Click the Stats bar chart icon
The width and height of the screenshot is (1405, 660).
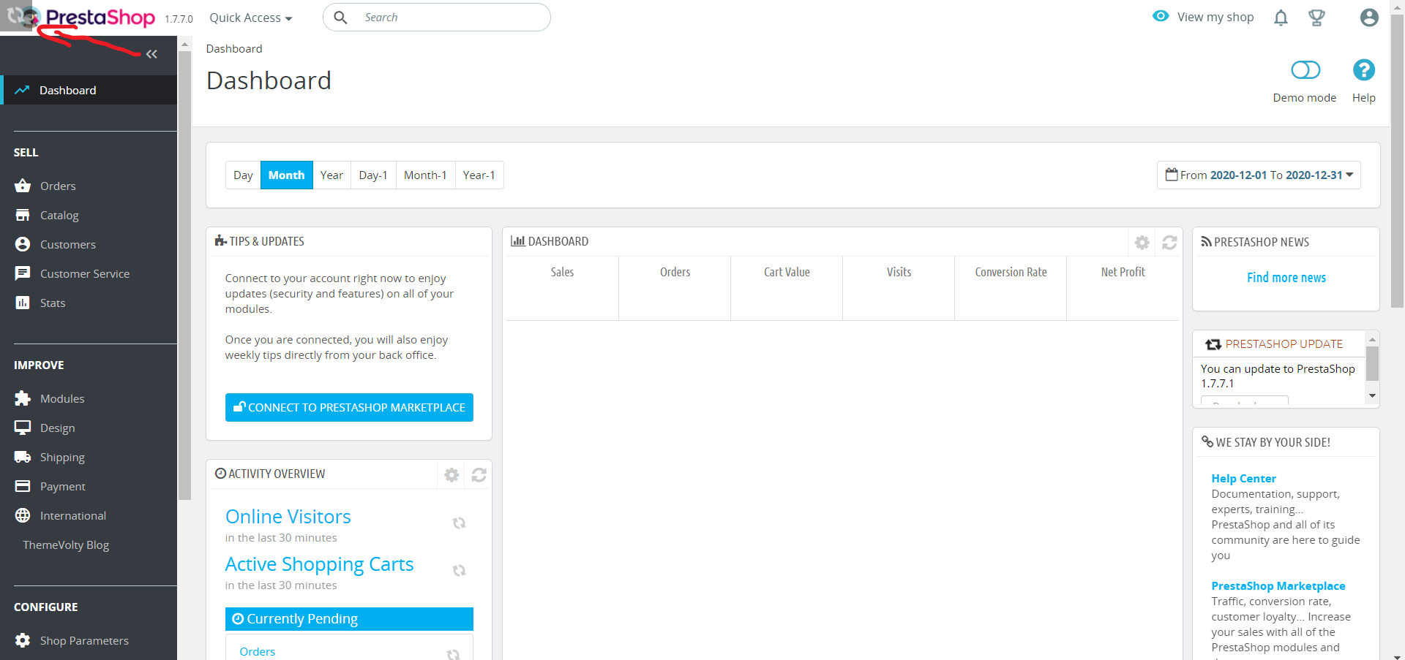(x=23, y=303)
